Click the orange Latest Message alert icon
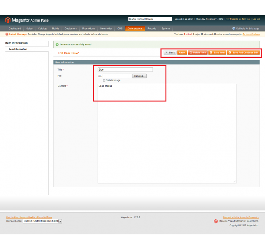265x249 pixels. [7, 34]
